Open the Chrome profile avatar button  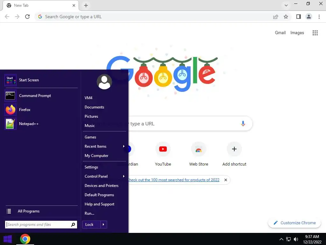click(309, 17)
